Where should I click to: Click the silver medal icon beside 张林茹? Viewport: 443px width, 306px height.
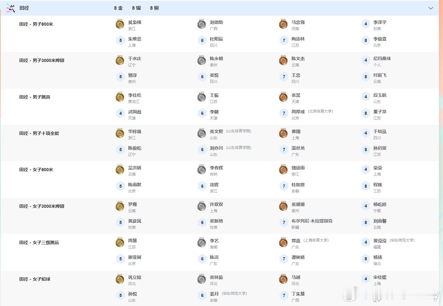pos(202,279)
